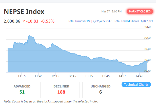Select the UNCHANGED 6 box
156x106 pixels.
coord(101,90)
